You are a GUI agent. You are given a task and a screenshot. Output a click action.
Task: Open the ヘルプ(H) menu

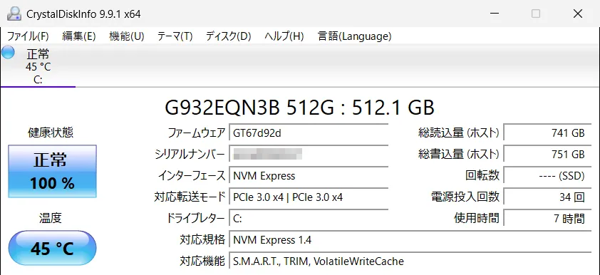284,36
